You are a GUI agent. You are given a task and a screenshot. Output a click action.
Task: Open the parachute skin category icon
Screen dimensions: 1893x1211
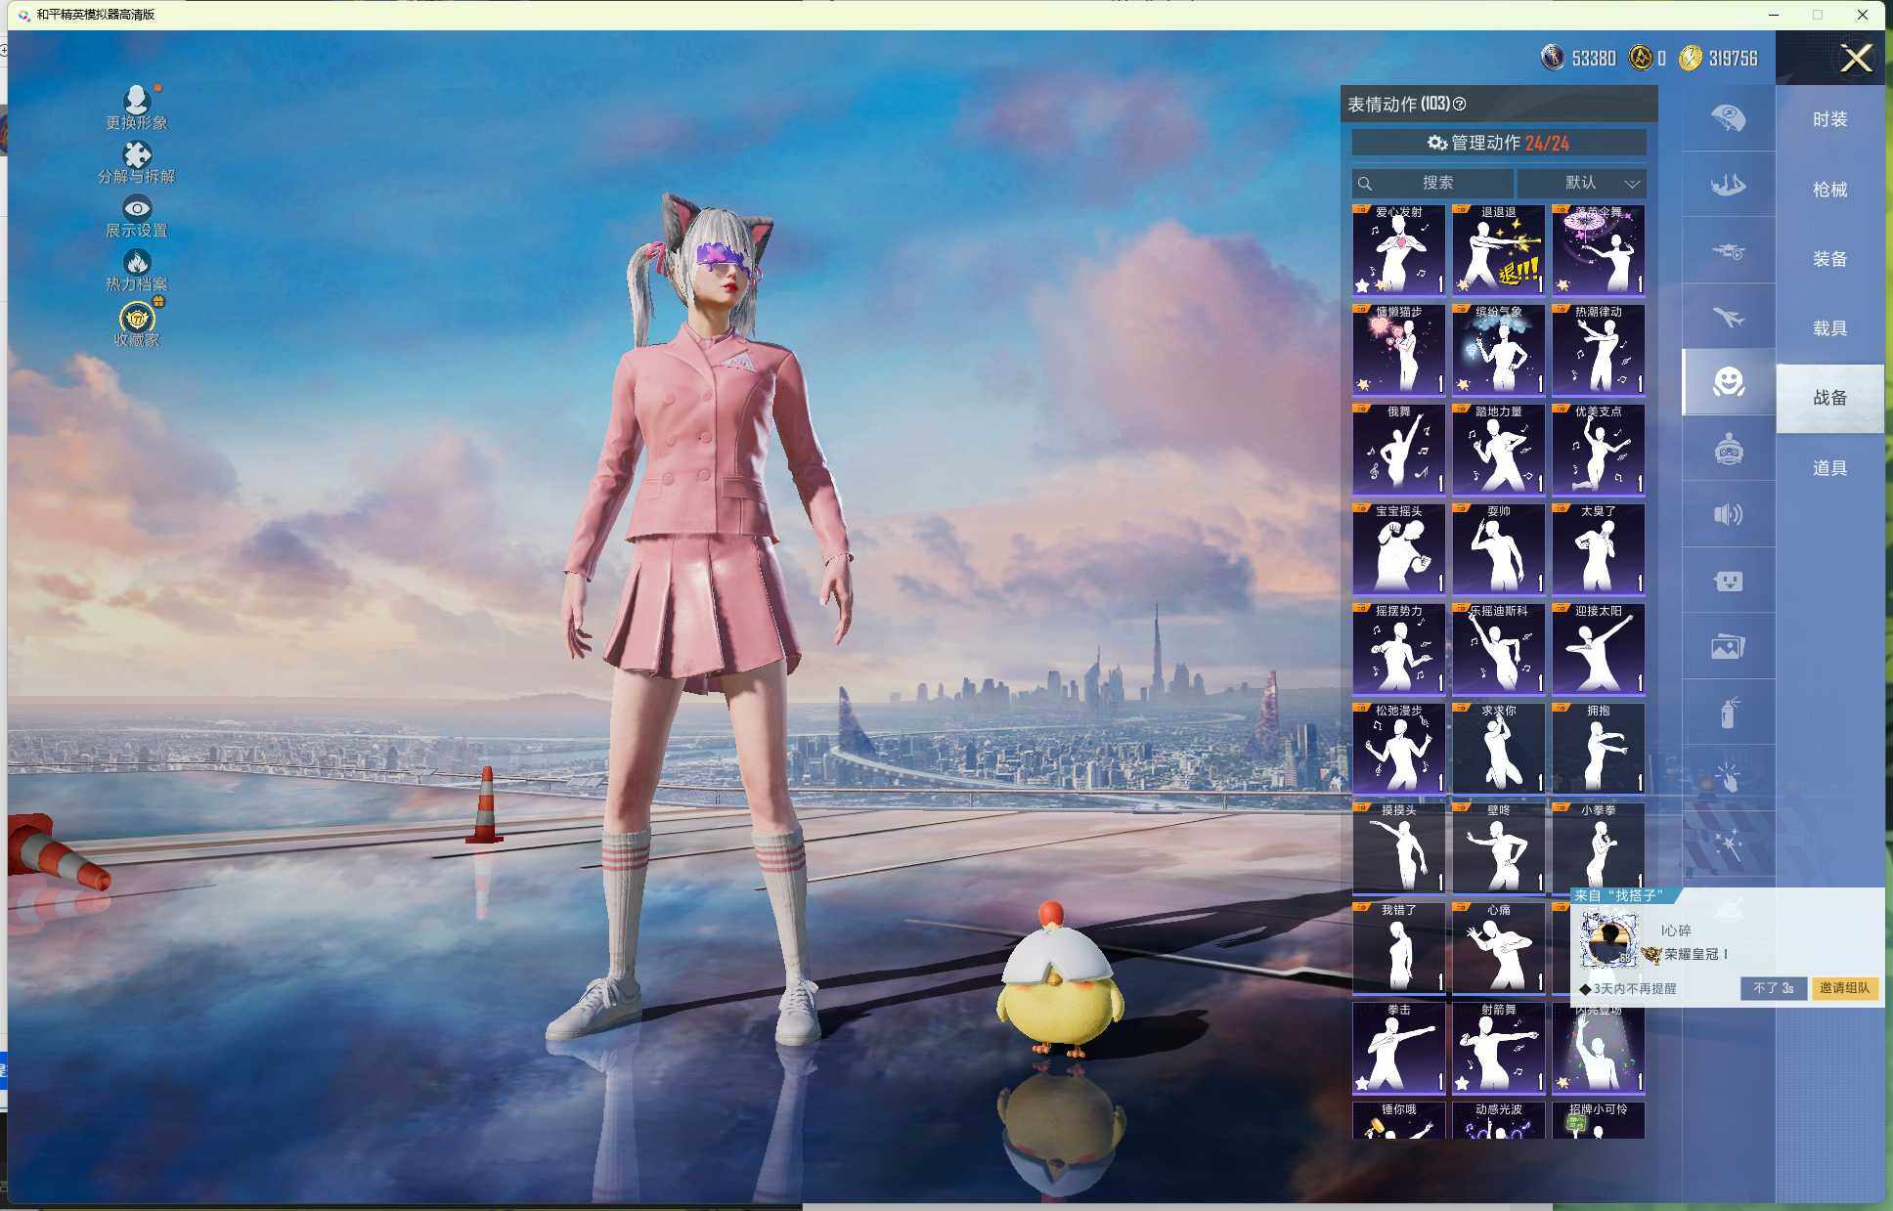pyautogui.click(x=1728, y=118)
